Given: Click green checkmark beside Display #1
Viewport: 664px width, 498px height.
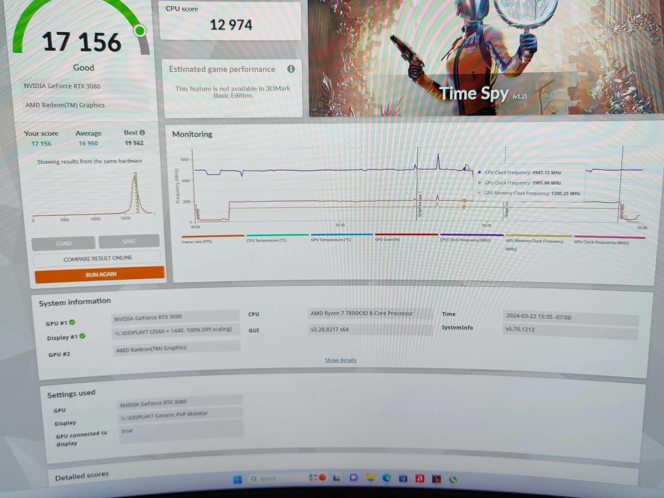Looking at the screenshot, I should pyautogui.click(x=83, y=336).
